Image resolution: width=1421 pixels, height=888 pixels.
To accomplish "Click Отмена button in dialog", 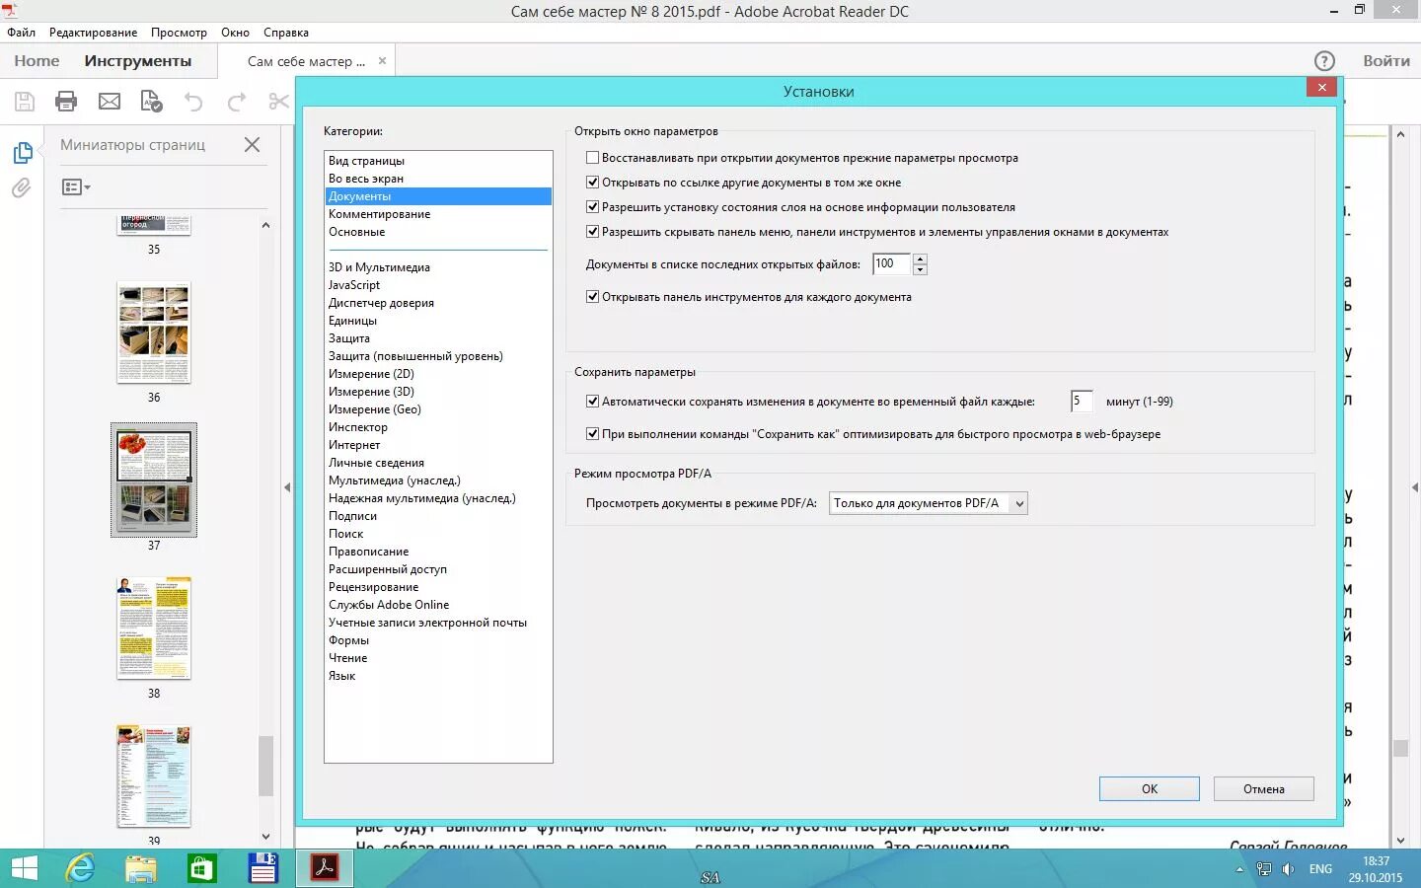I will click(1264, 789).
